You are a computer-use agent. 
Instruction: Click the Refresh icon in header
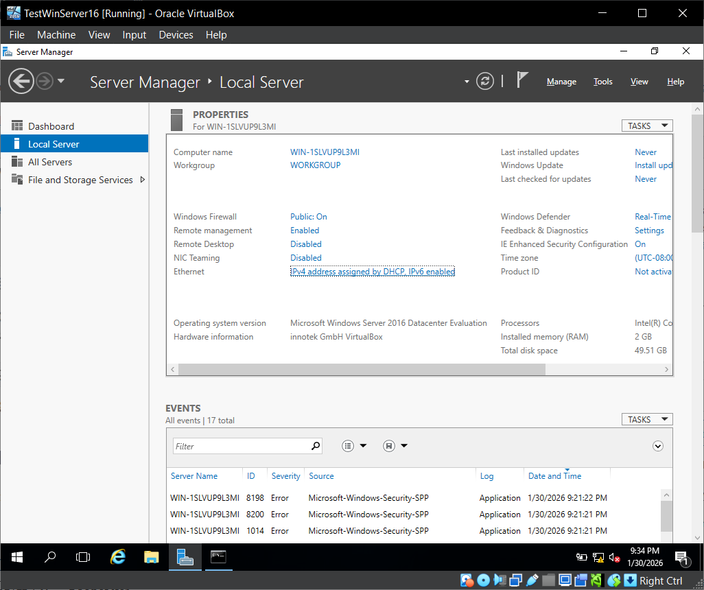click(485, 82)
